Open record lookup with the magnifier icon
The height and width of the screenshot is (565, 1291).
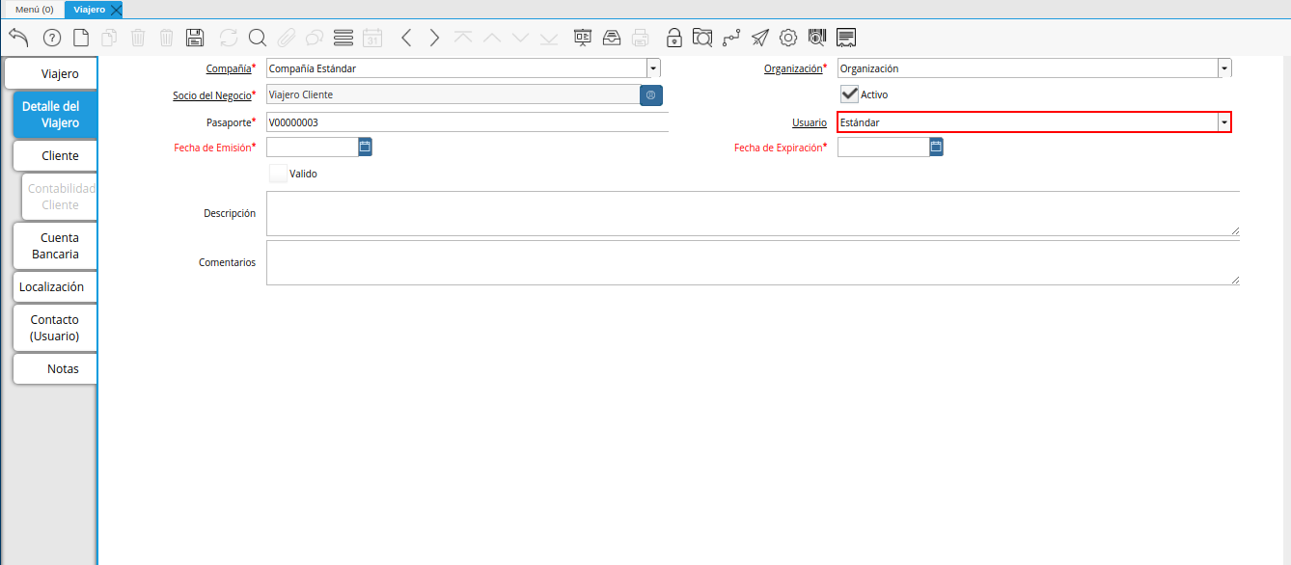pos(257,38)
